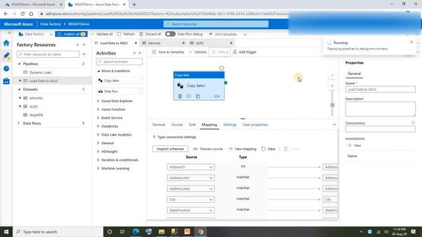Open AddressLine1 source column dropdown
The height and width of the screenshot is (237, 422).
191,178
